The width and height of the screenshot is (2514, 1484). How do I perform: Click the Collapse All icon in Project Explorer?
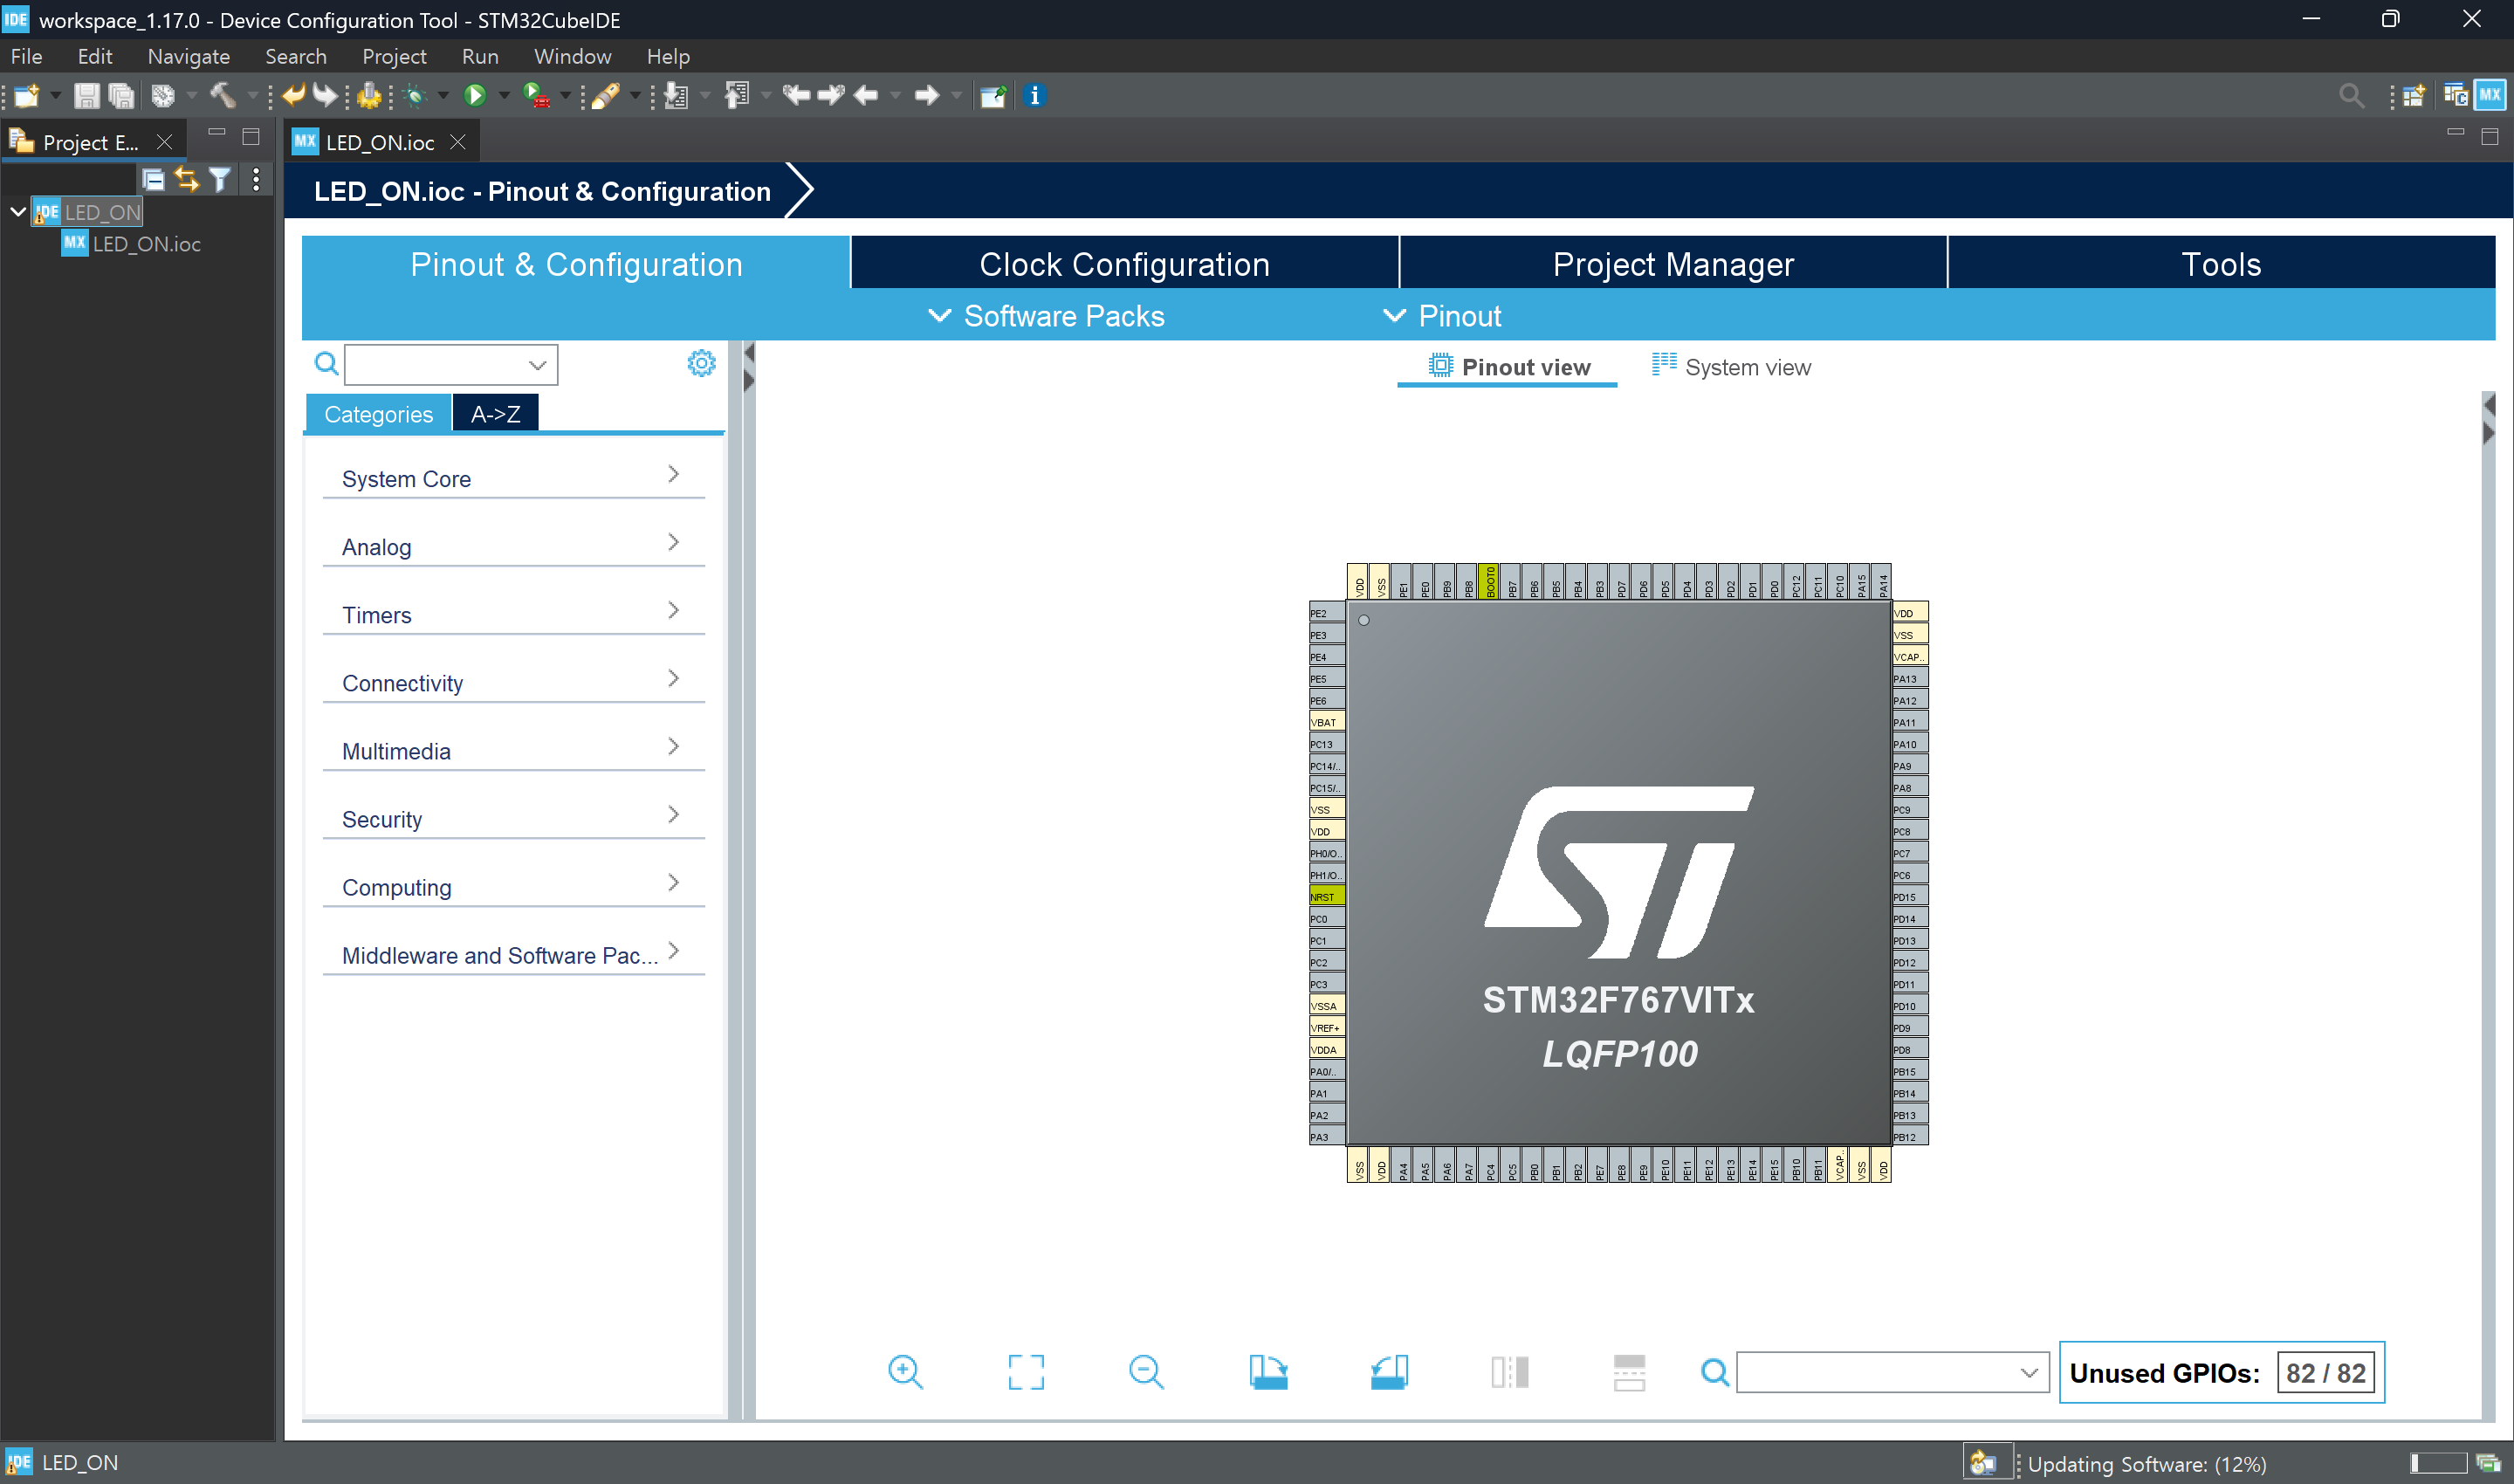pyautogui.click(x=153, y=179)
